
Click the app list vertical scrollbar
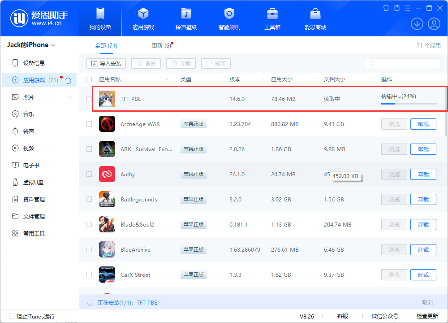[446, 111]
